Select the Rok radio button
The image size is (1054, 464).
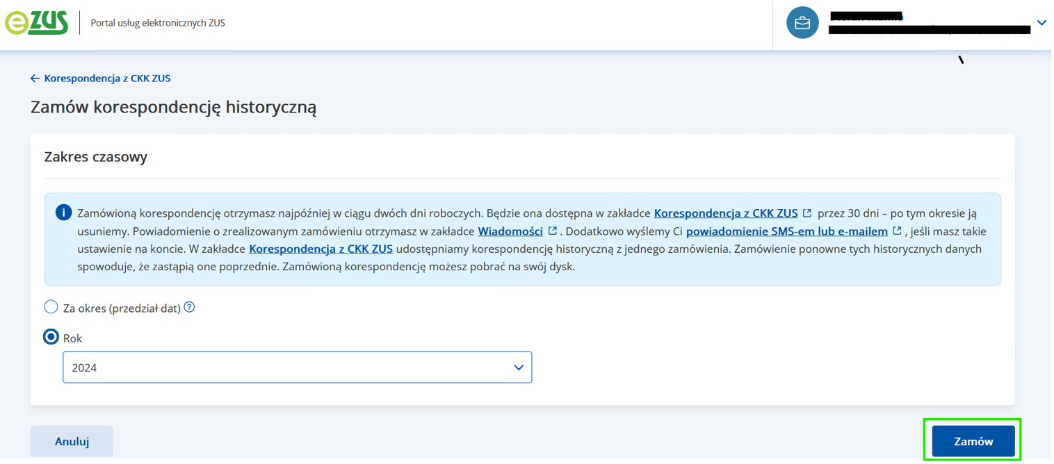click(x=51, y=338)
